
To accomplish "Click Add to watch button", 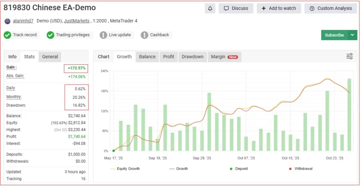I will tap(279, 8).
